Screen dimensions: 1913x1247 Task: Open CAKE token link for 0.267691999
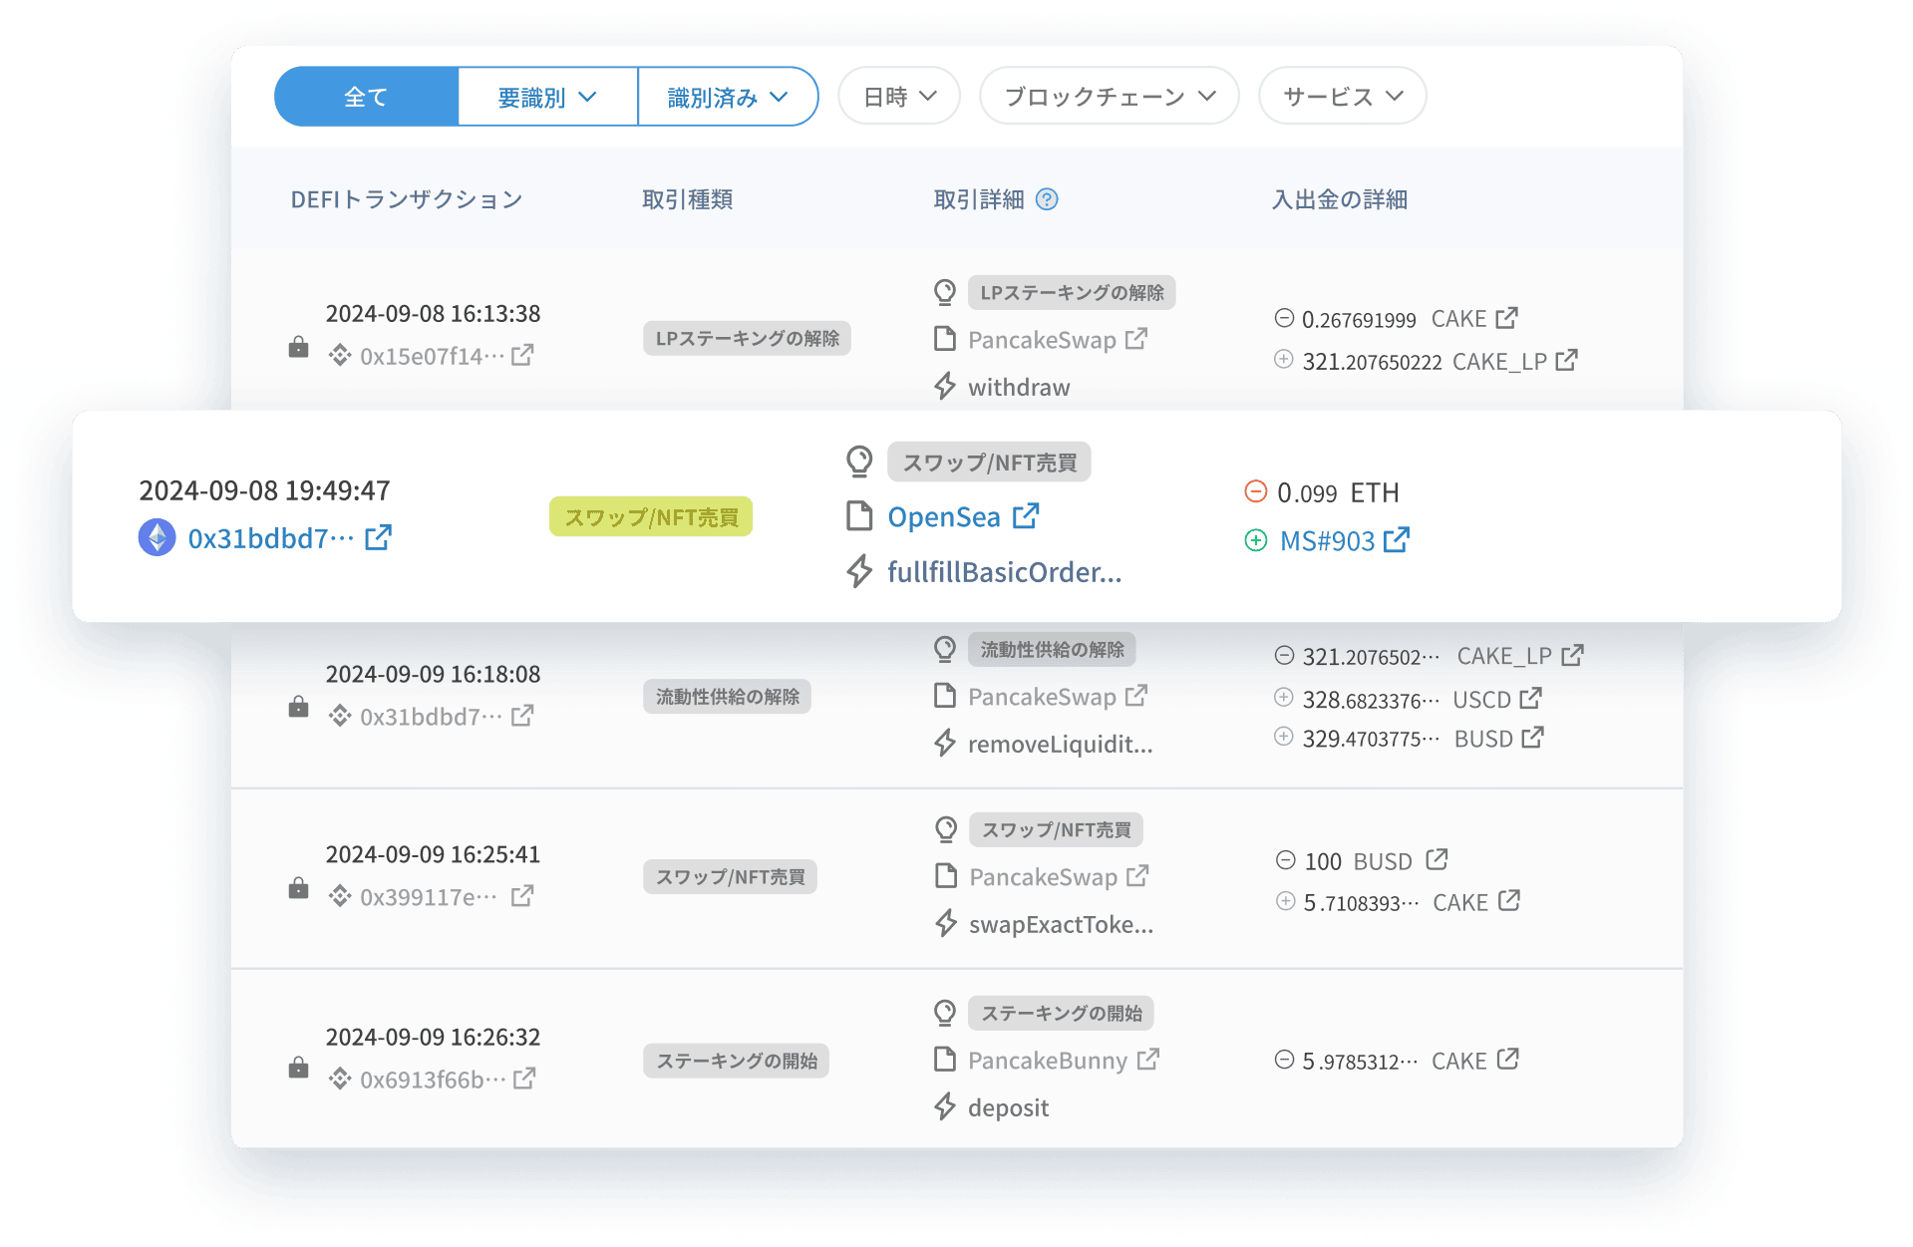coord(1506,318)
